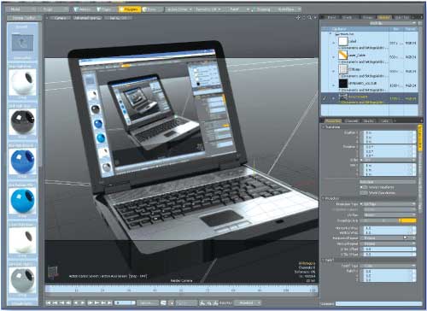Select the orange gradient image thumbnail
Viewport: 427px width, 311px height.
pos(343,56)
